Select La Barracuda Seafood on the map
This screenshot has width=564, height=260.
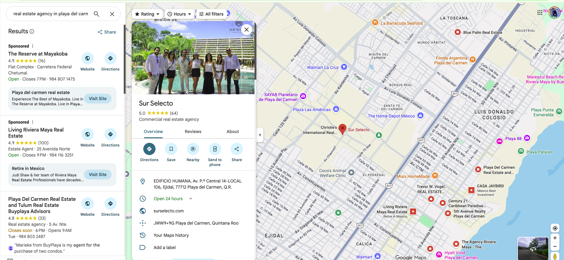point(375,22)
